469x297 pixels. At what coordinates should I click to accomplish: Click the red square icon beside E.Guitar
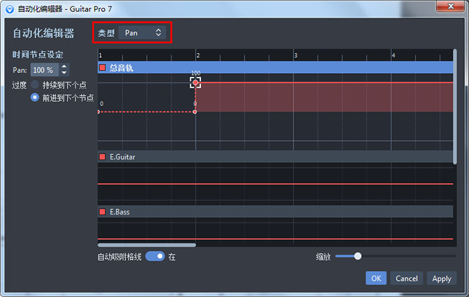click(x=103, y=157)
